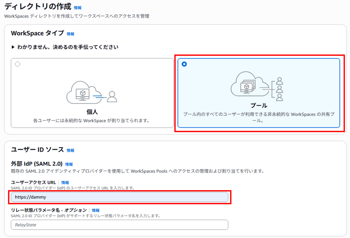Viewport: 350px width, 238px height.
Task: Open 情報 link beside ユーザーアクセス URL
Action: 65,183
